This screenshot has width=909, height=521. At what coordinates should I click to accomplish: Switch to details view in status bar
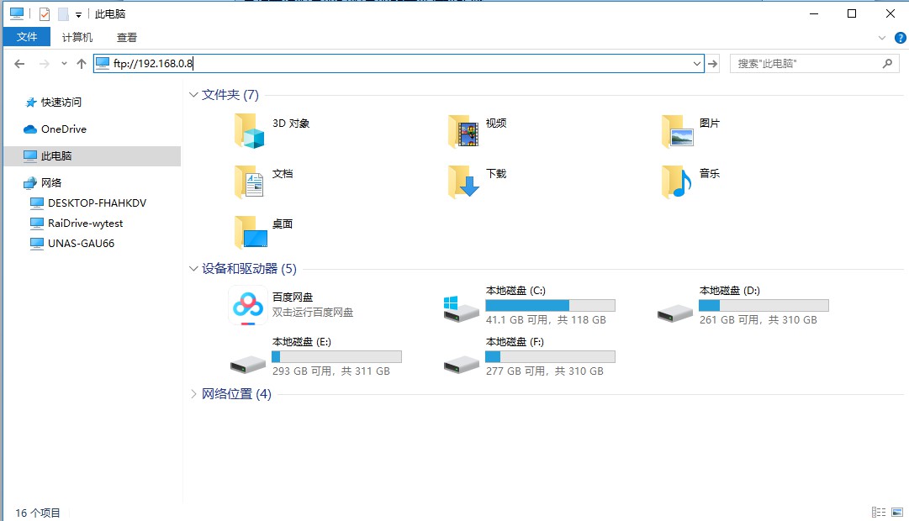(x=878, y=511)
